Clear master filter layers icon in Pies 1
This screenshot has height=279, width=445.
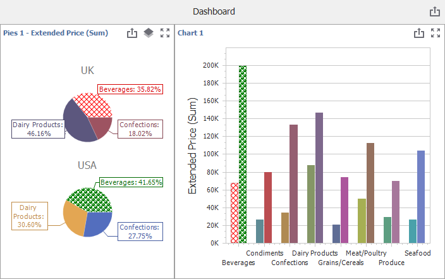tap(149, 33)
